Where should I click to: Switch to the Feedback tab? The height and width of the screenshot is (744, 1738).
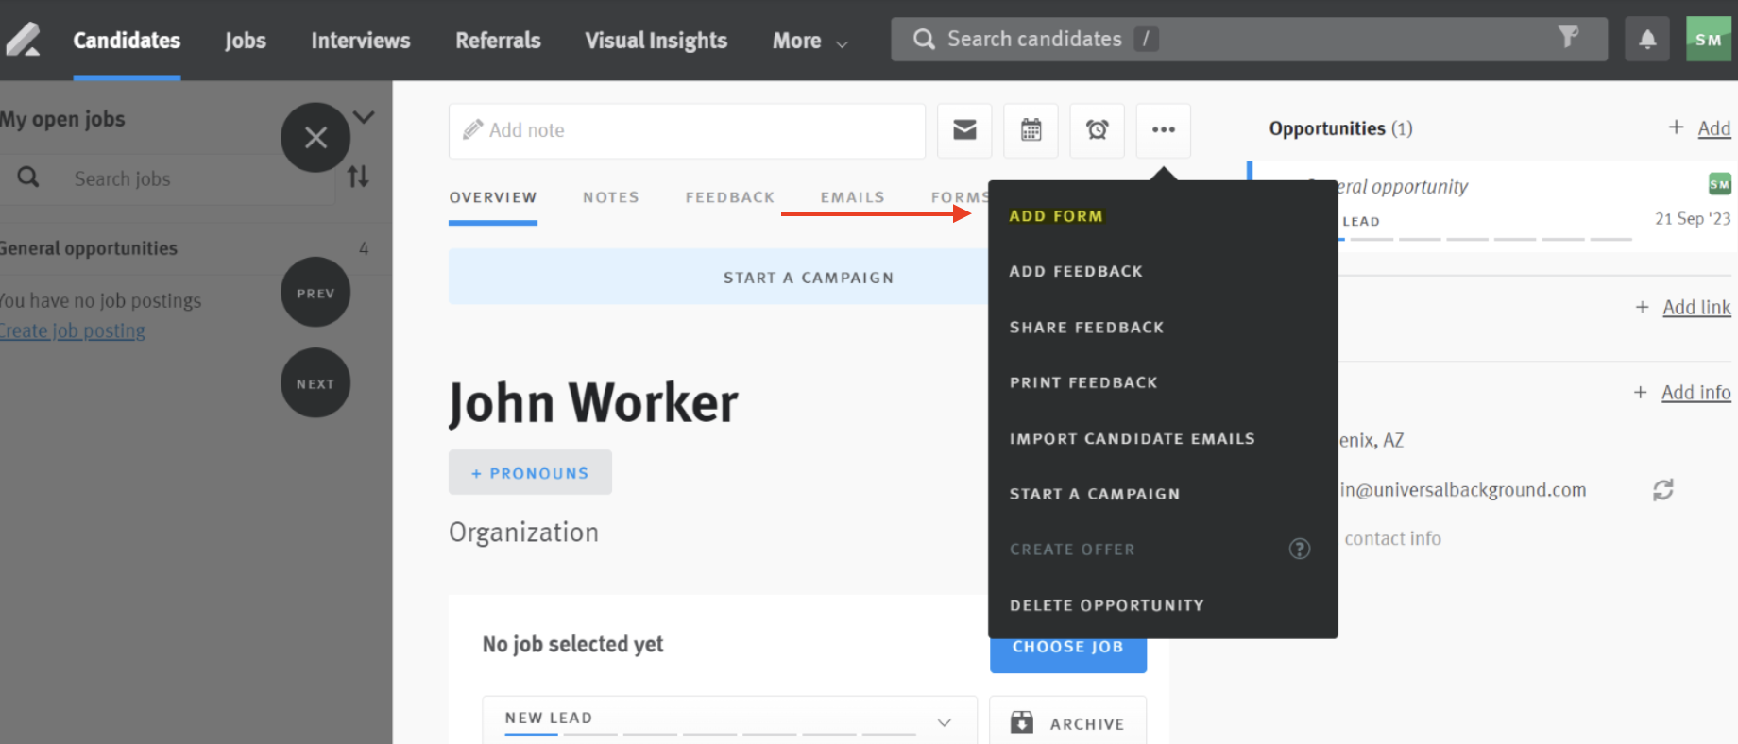pos(729,197)
